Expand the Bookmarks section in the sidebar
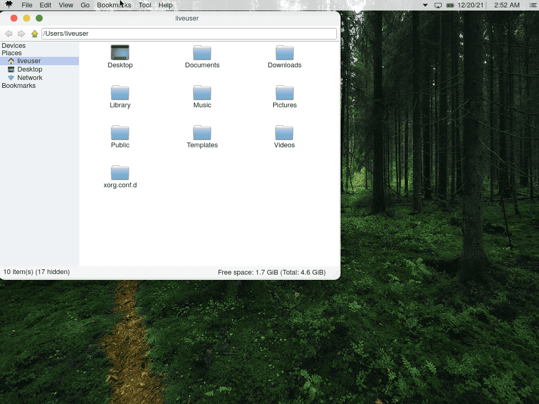 (x=18, y=85)
